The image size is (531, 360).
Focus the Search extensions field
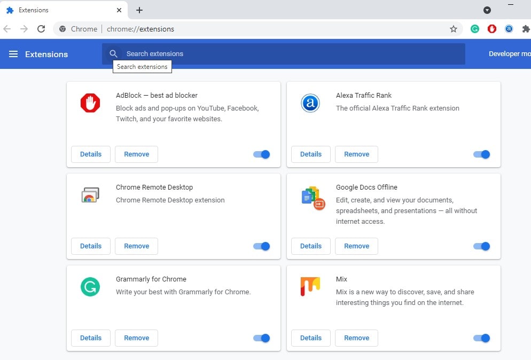[288, 54]
